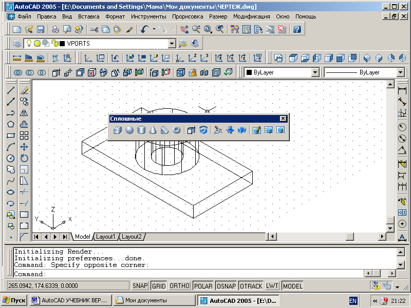
Task: Select the Box tool in Сплошные toolbar
Action: (118, 130)
